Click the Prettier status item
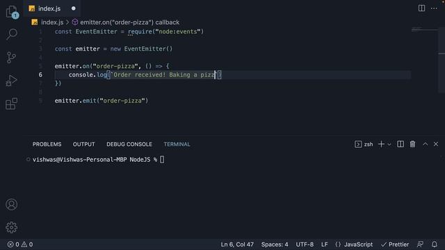The width and height of the screenshot is (445, 250). click(x=395, y=244)
